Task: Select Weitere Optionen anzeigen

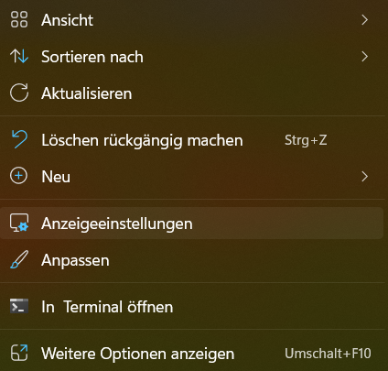Action: (194, 354)
